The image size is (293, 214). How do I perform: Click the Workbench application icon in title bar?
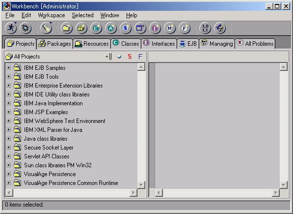6,6
